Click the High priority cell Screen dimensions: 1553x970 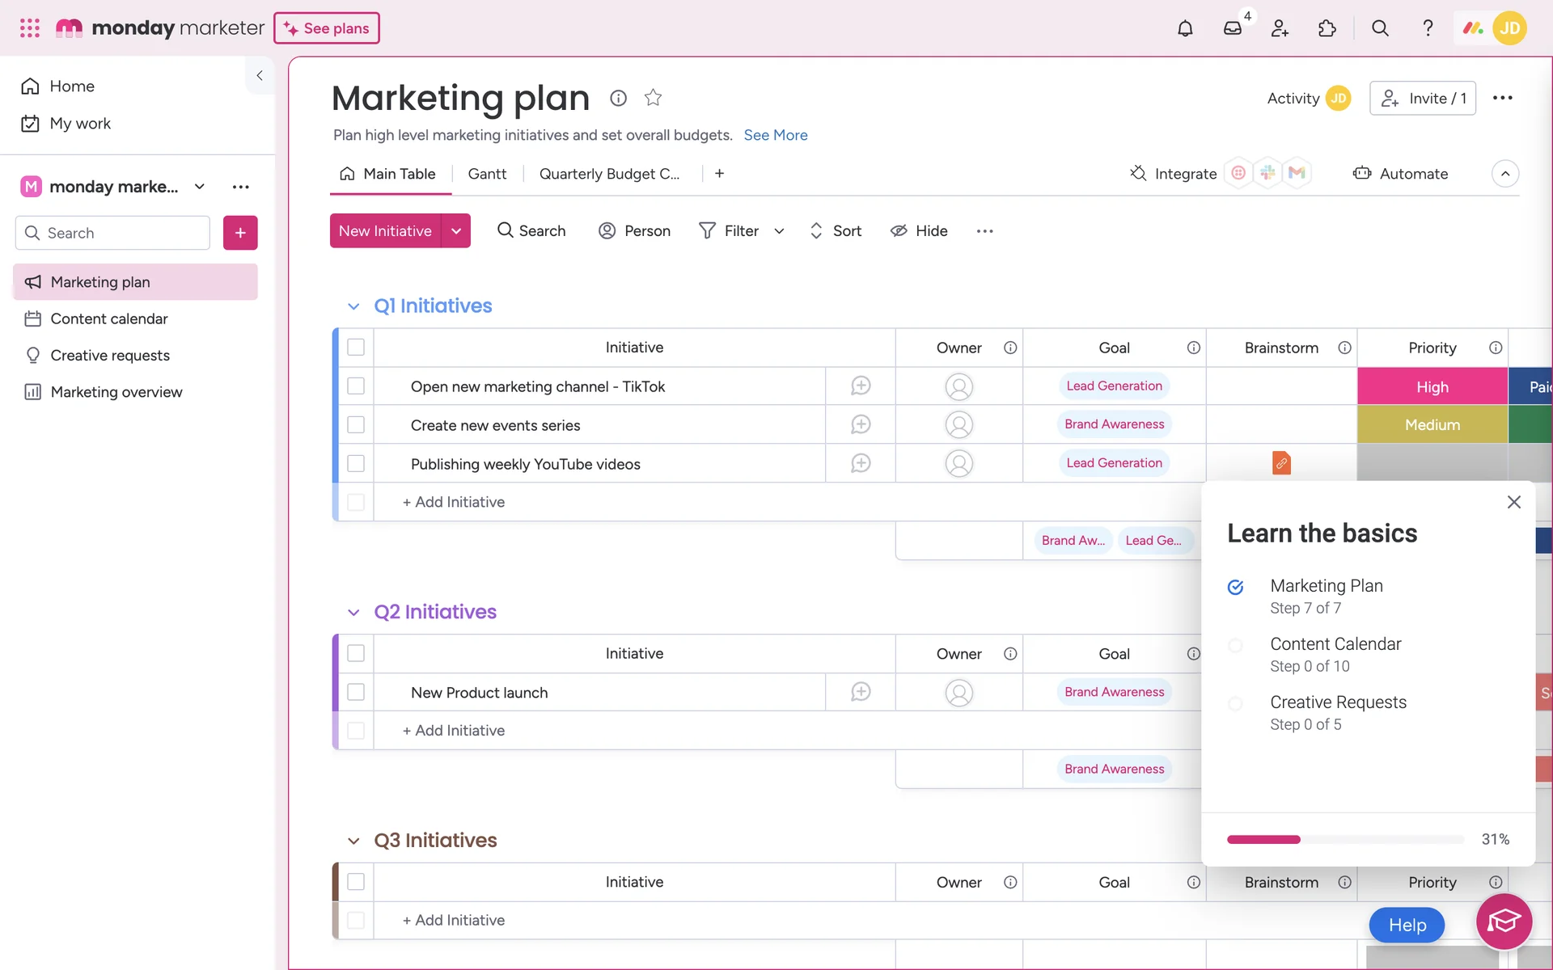1432,387
